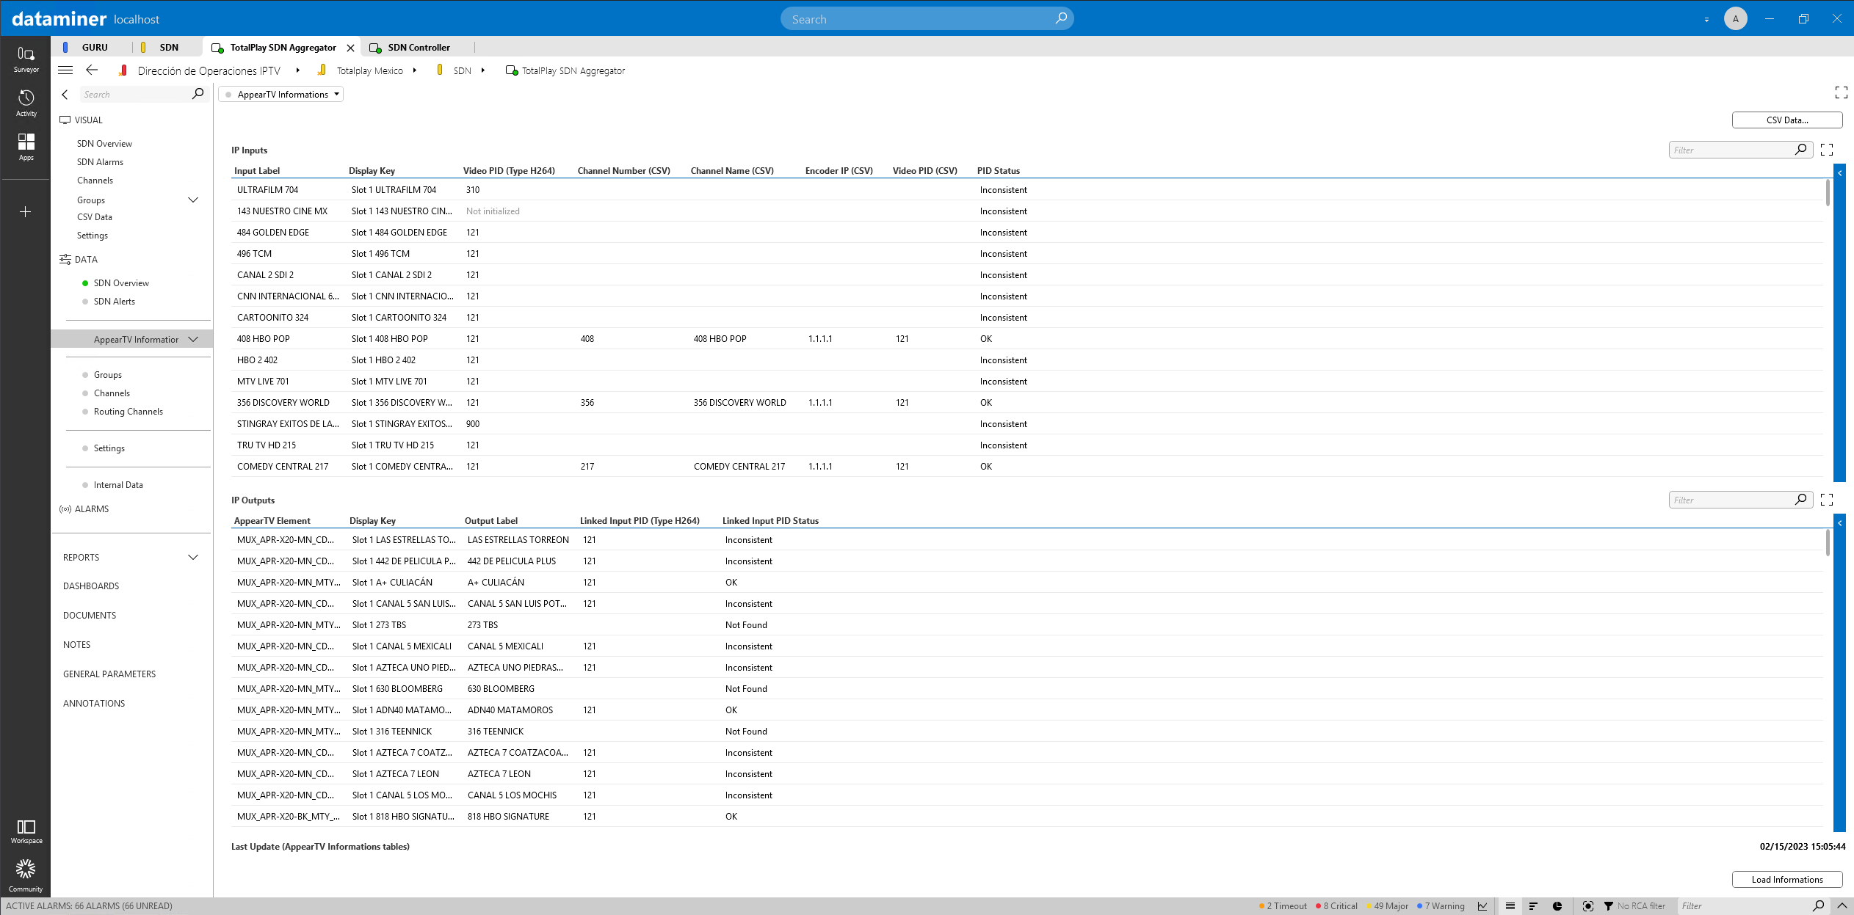Switch to the SDN Controller tab
Screen dimensions: 1854x915
[x=419, y=48]
